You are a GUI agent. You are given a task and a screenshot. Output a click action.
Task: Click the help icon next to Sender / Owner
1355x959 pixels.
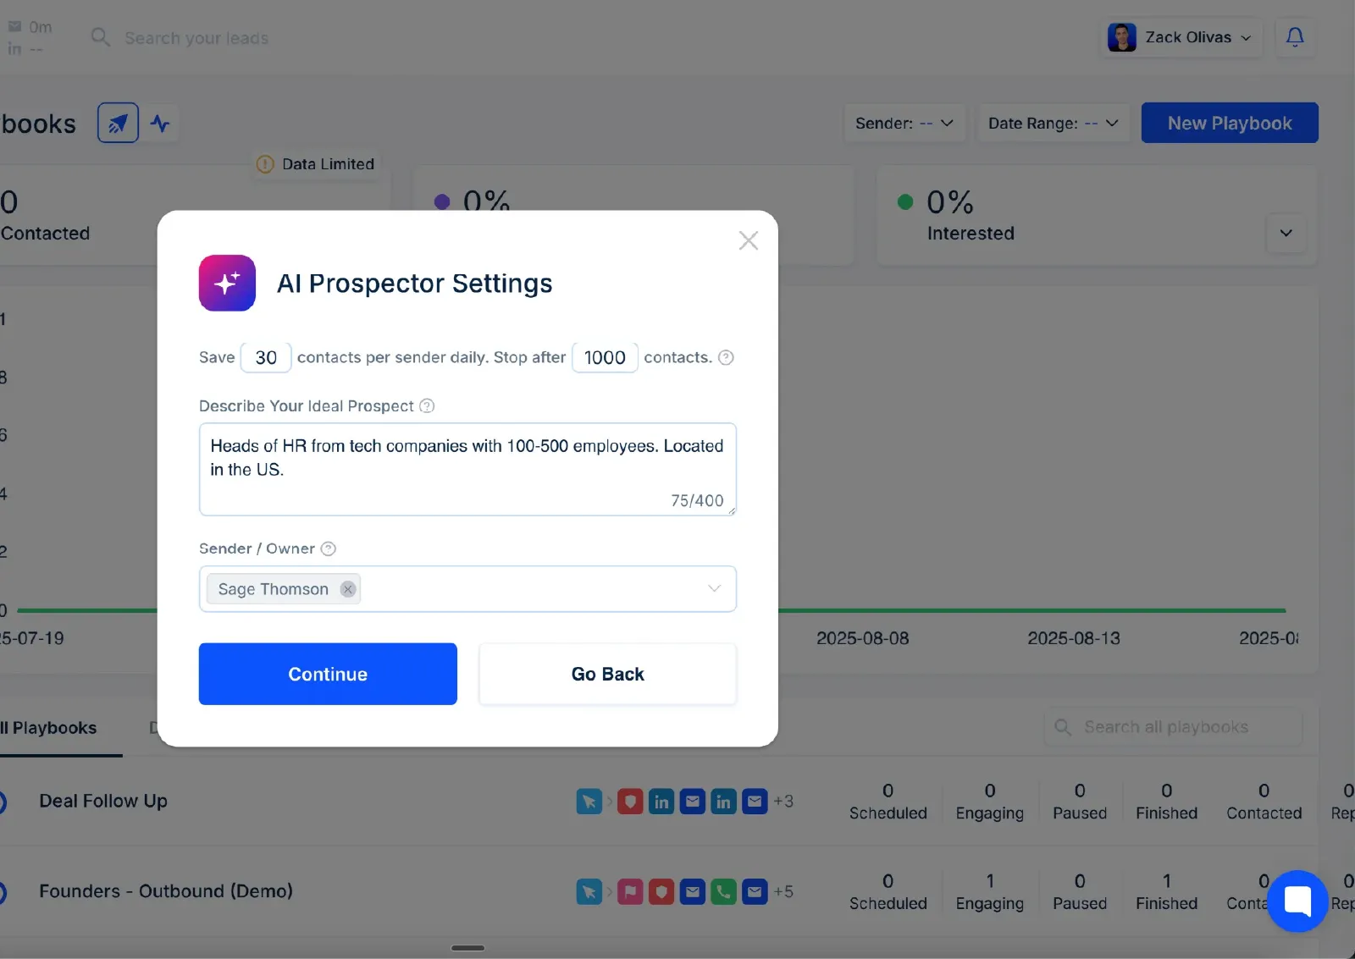329,548
